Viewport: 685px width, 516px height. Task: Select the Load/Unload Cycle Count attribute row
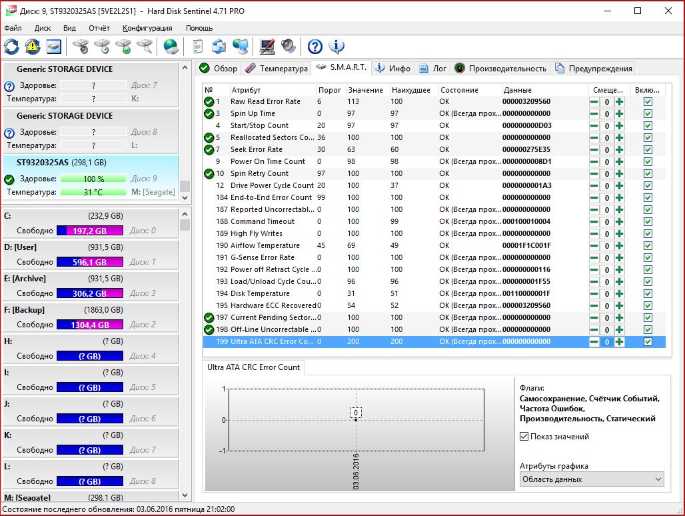(x=434, y=282)
